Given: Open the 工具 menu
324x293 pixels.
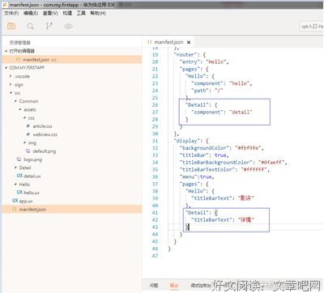Looking at the screenshot, I should [x=81, y=13].
